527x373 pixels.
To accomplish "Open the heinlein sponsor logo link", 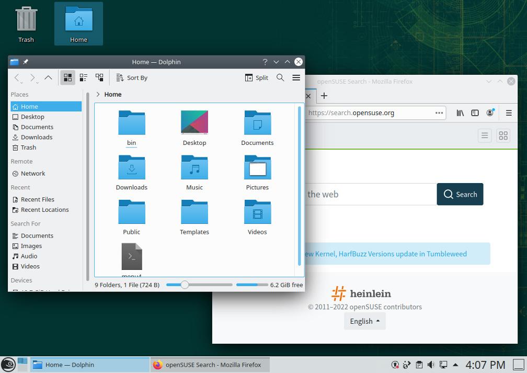I will click(361, 293).
